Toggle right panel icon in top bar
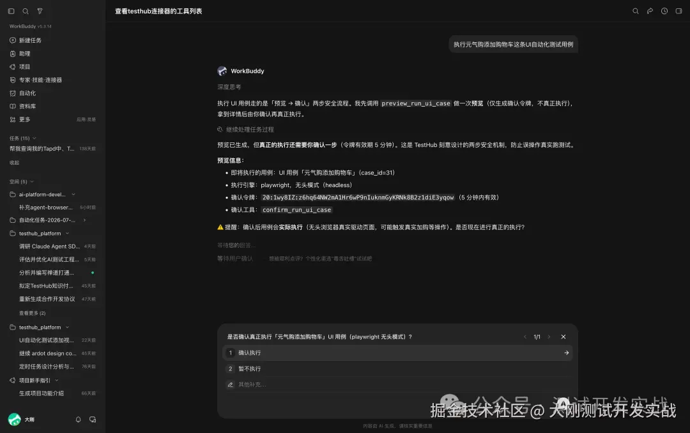690x433 pixels. [678, 11]
